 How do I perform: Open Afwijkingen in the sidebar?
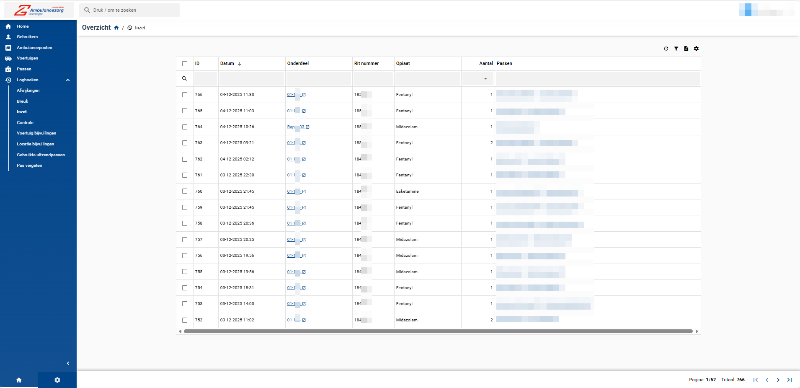click(x=28, y=91)
